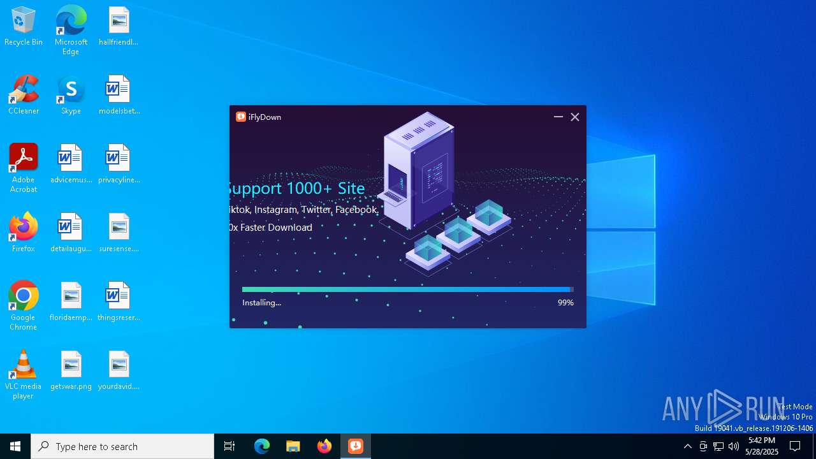Select the getswar.png file

(x=71, y=370)
